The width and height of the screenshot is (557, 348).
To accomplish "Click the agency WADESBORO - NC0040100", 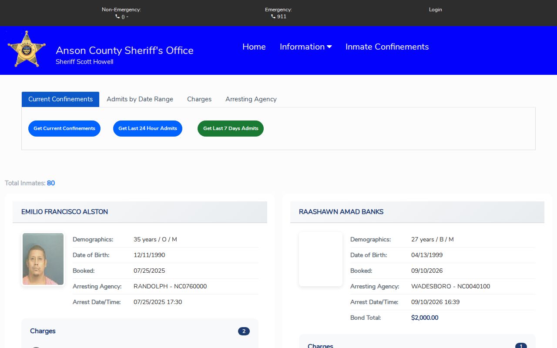I will [x=450, y=286].
